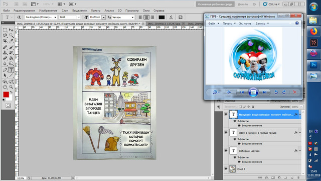Open the Bold font style dropdown
This screenshot has height=181, width=321.
(x=79, y=17)
